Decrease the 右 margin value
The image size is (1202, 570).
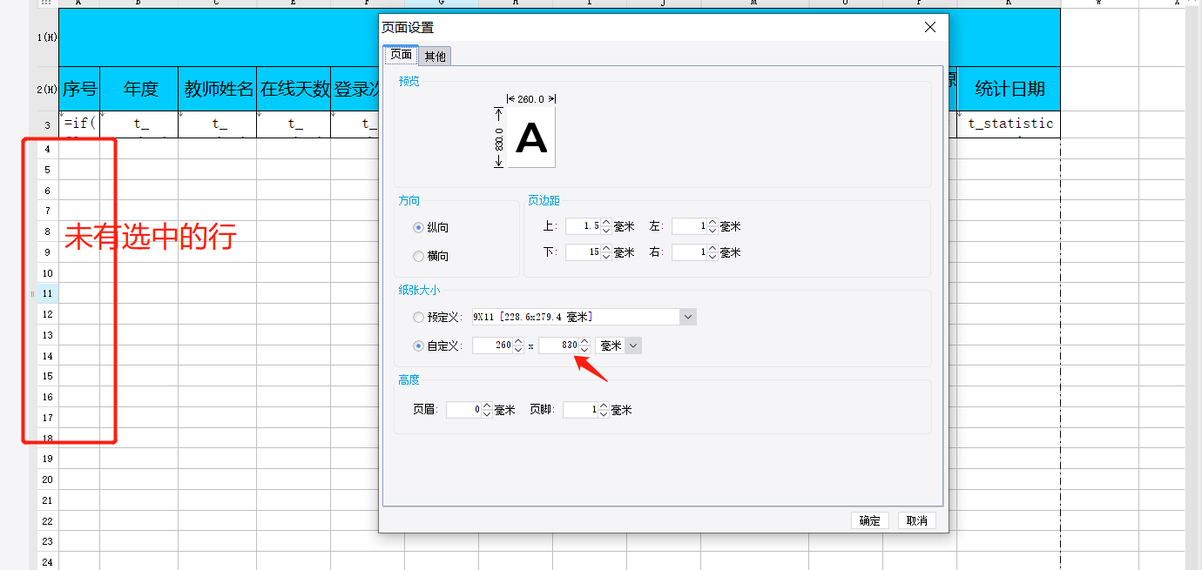[712, 257]
